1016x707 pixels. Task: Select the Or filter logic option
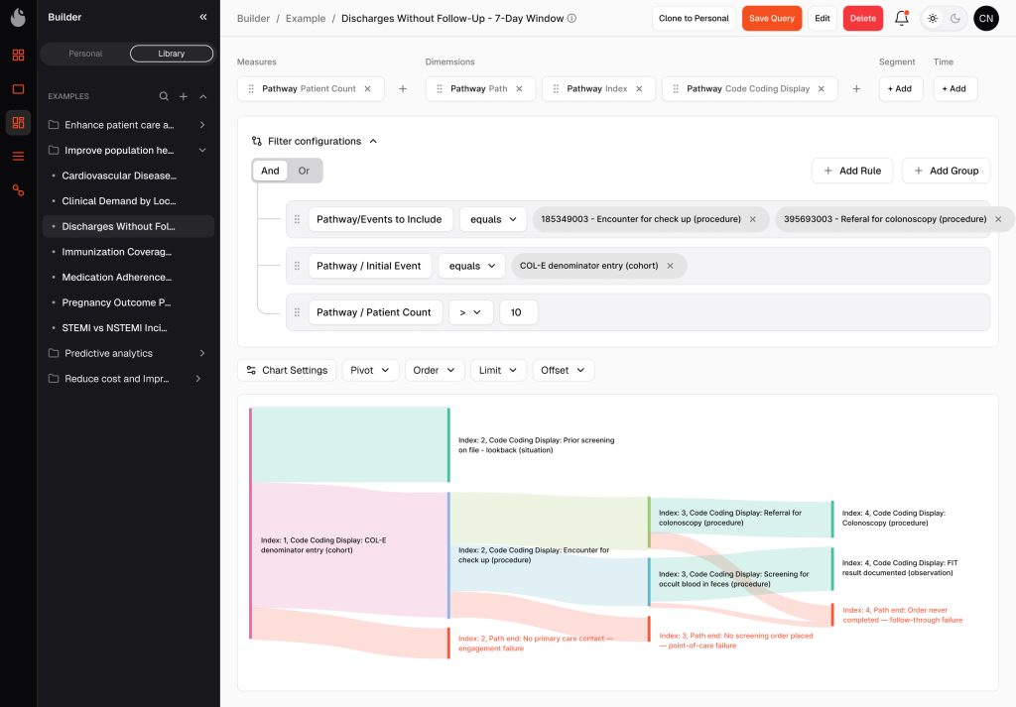pyautogui.click(x=304, y=171)
